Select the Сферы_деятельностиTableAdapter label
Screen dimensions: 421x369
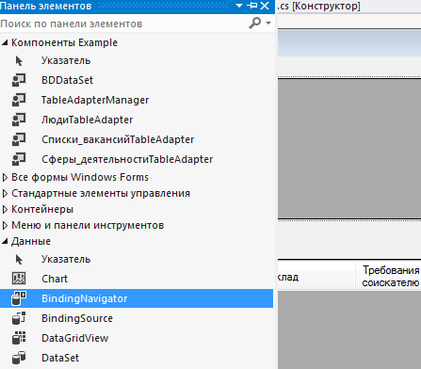[127, 159]
